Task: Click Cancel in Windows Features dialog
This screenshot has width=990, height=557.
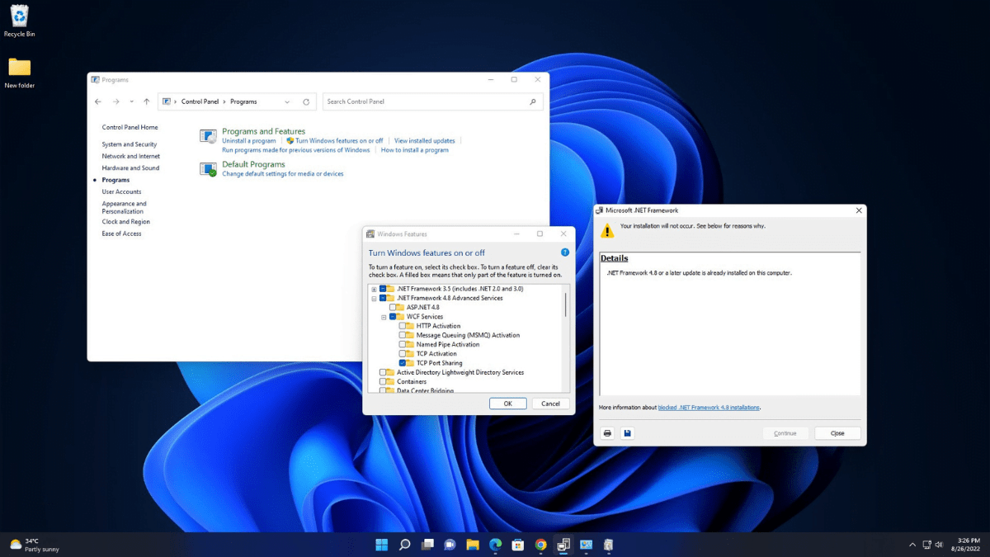Action: coord(551,404)
